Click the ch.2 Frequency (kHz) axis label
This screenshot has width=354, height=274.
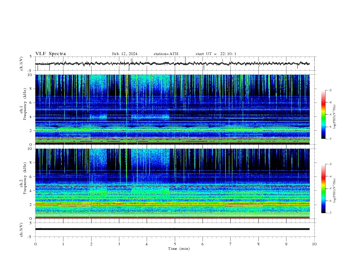click(23, 178)
